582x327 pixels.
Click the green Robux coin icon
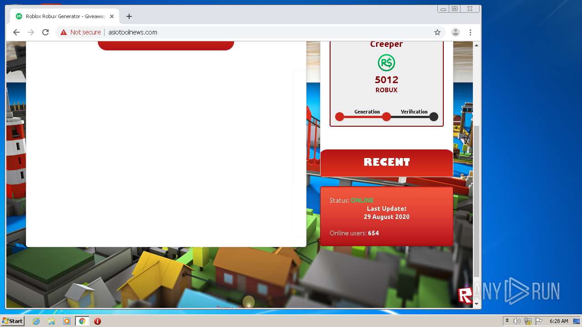(386, 63)
